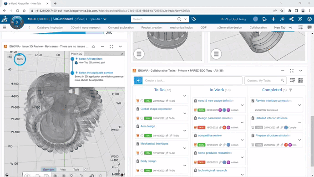Expand the Issue 3D Review widget menu
The image size is (314, 177).
click(x=120, y=47)
